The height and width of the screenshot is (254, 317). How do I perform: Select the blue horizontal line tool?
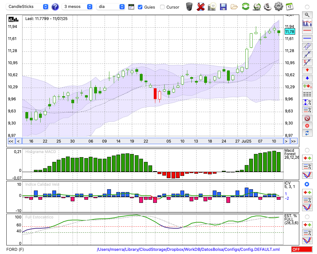click(x=307, y=38)
